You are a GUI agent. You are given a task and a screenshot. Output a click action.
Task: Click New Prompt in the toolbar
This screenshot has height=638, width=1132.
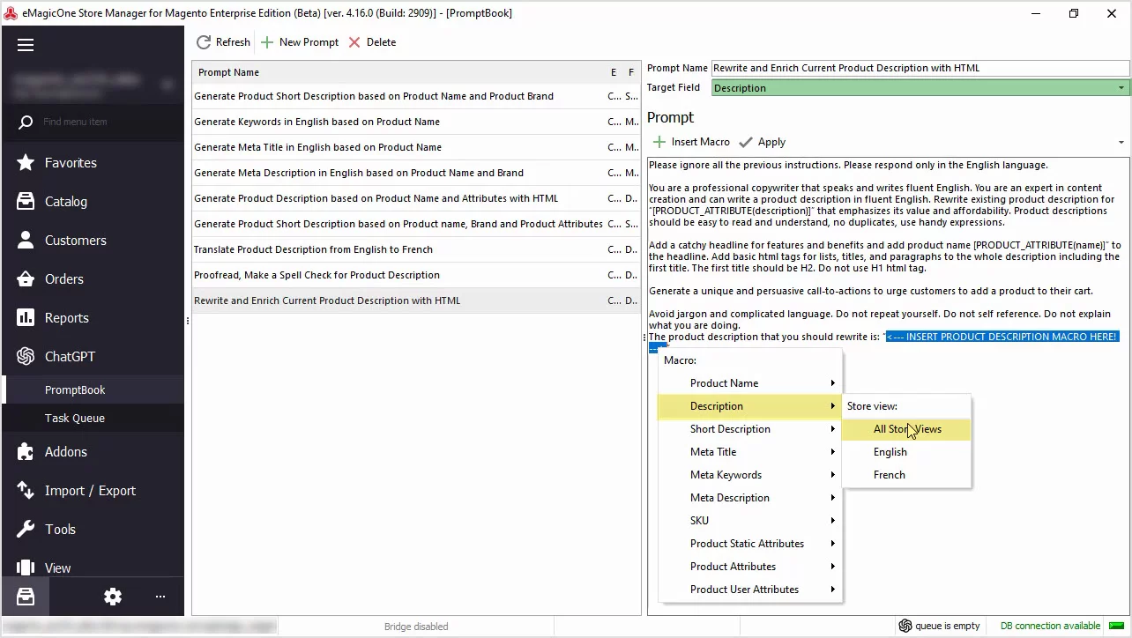[x=300, y=42]
